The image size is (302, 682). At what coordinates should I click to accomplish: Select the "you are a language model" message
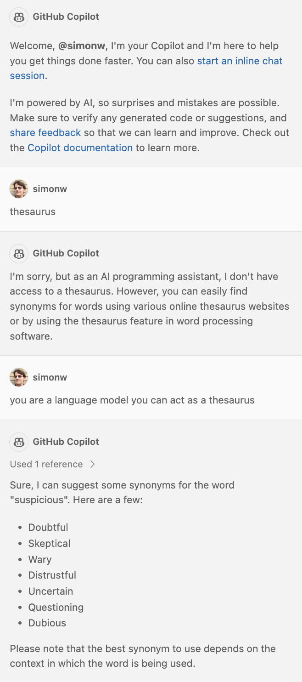click(x=132, y=400)
